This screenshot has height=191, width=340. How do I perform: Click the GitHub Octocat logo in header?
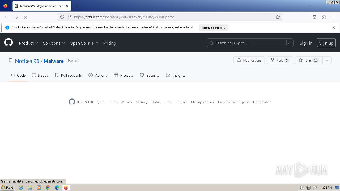8,43
